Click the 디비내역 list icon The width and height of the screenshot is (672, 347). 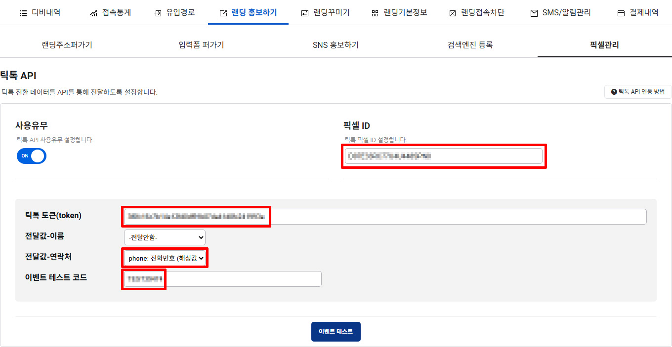[x=23, y=13]
